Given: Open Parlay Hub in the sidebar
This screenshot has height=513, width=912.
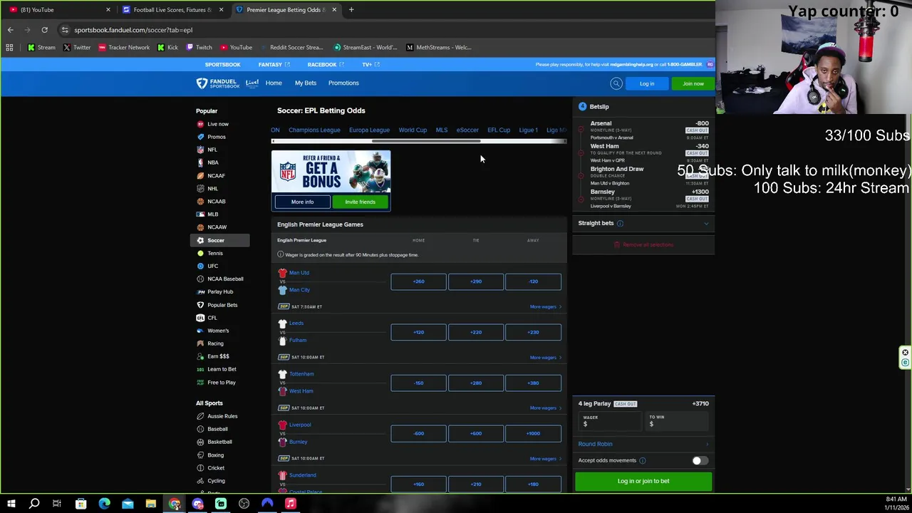Looking at the screenshot, I should (x=220, y=291).
